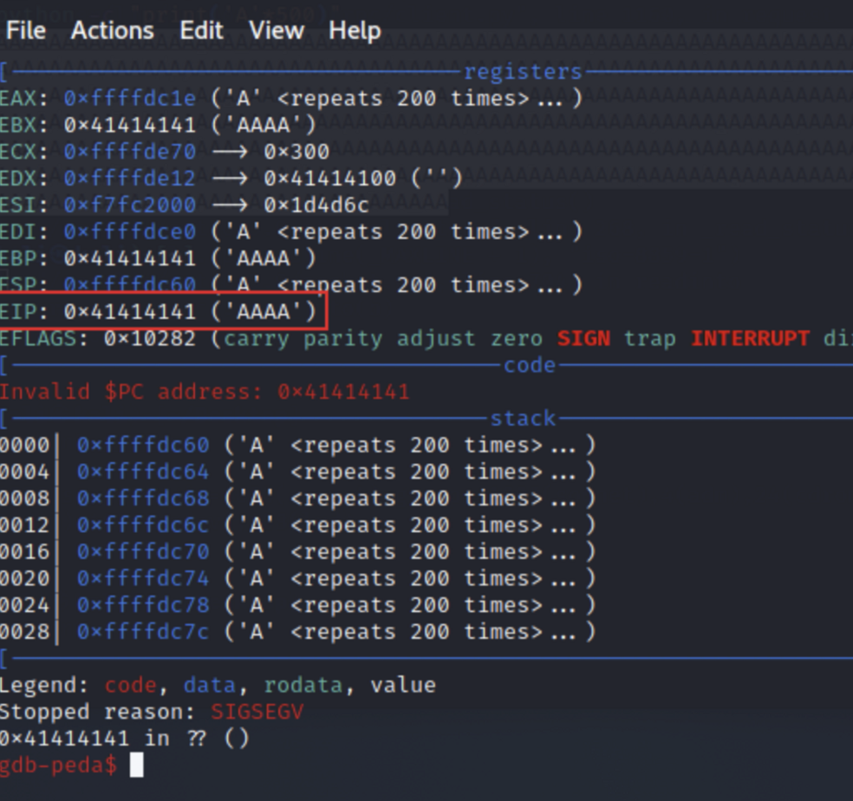The height and width of the screenshot is (801, 853).
Task: Open the Help menu
Action: [355, 31]
